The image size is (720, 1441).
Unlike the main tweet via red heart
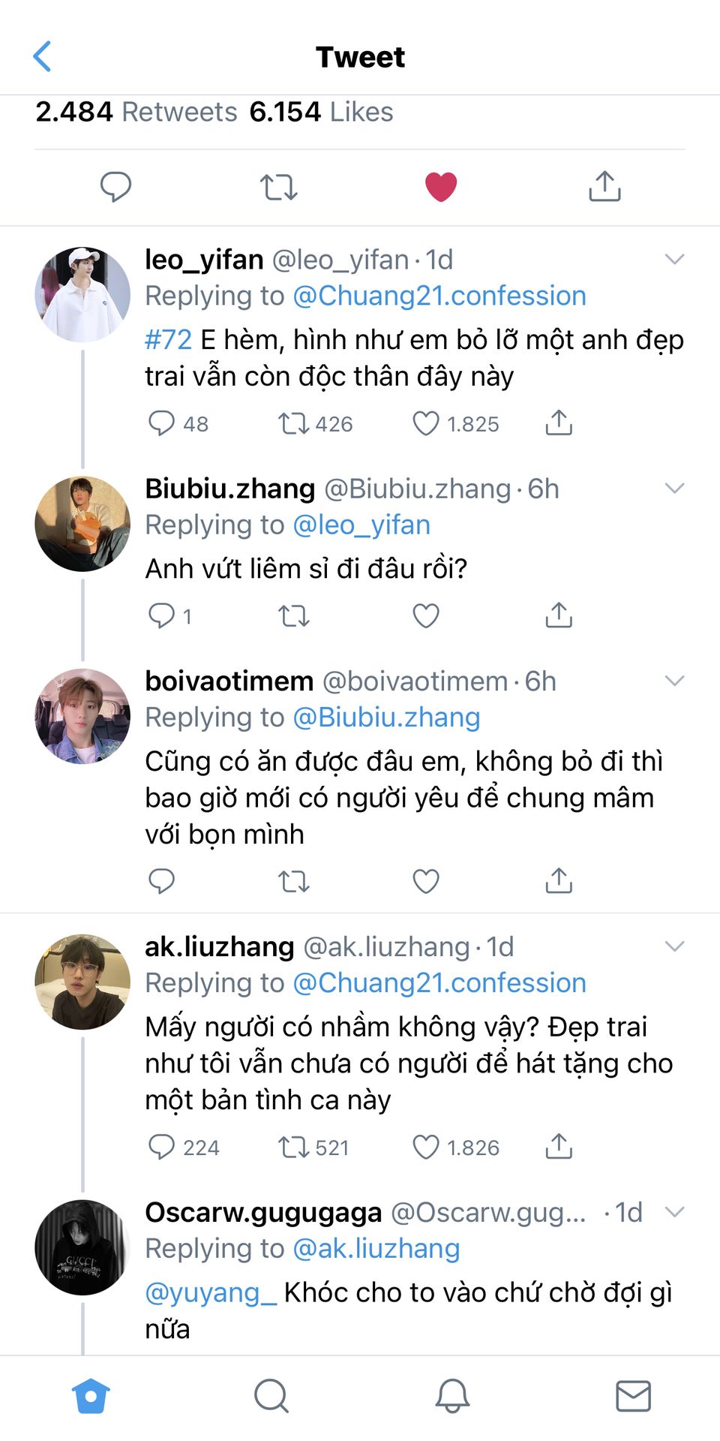(441, 186)
